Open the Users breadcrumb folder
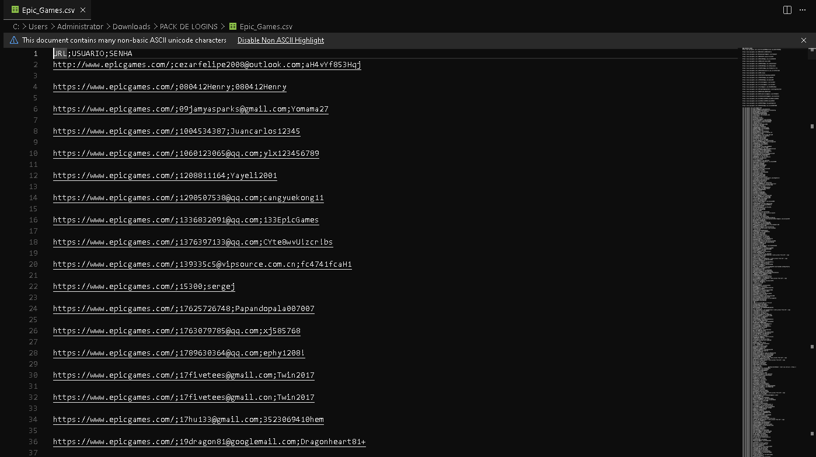Viewport: 816px width, 457px height. point(38,26)
